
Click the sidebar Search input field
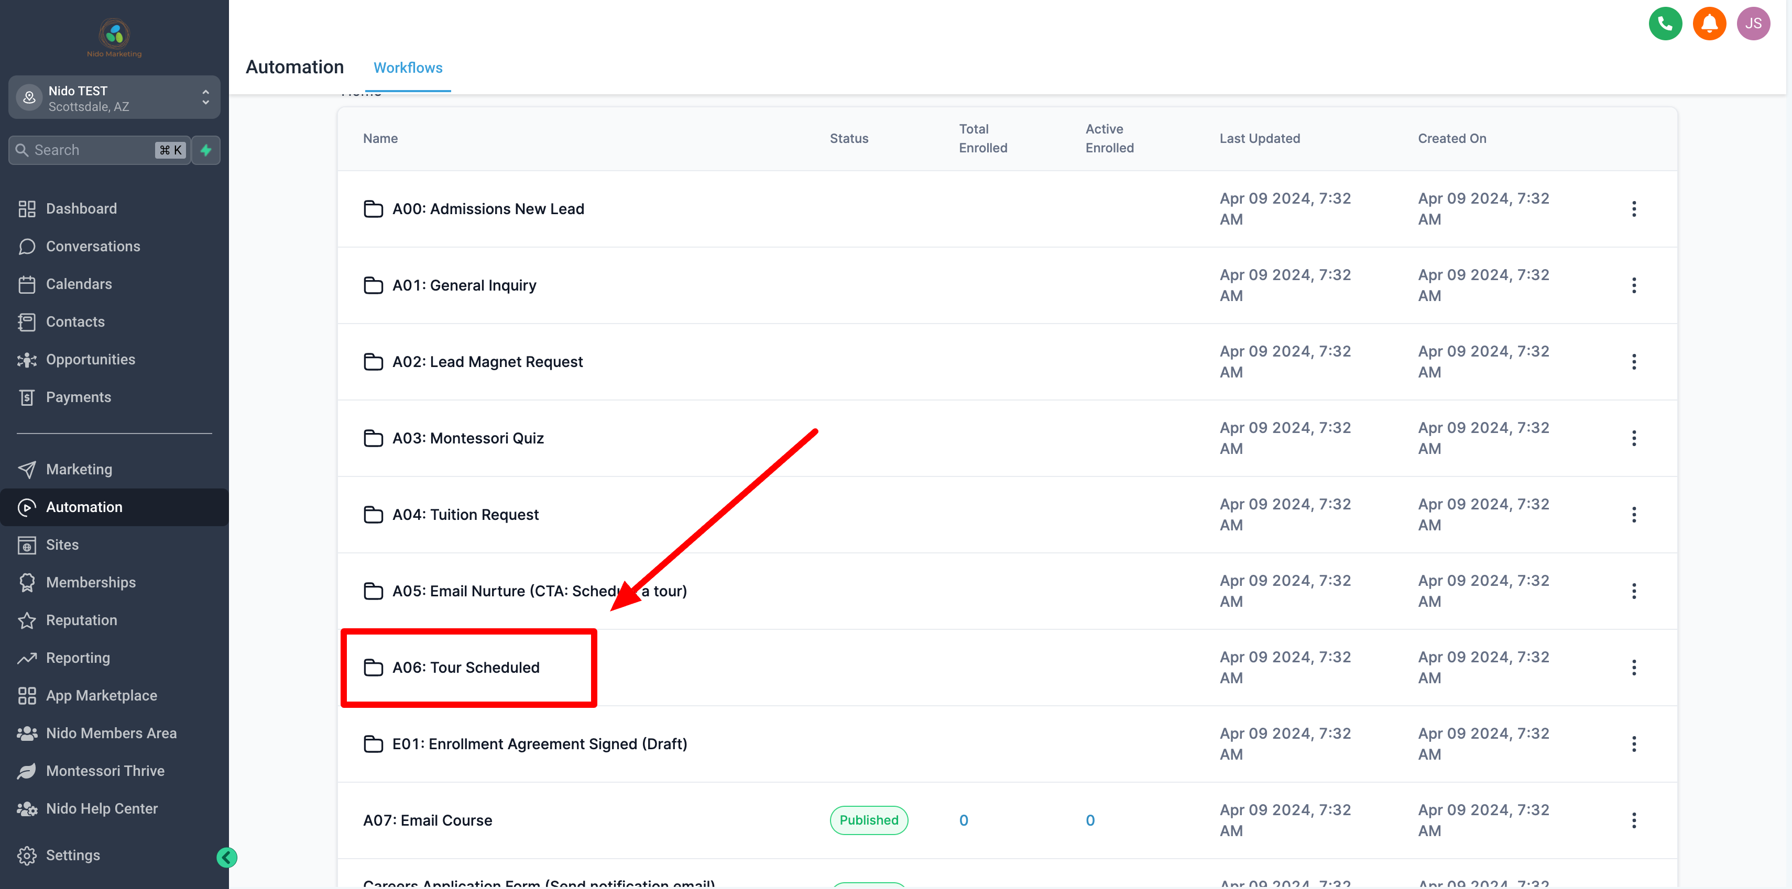100,150
